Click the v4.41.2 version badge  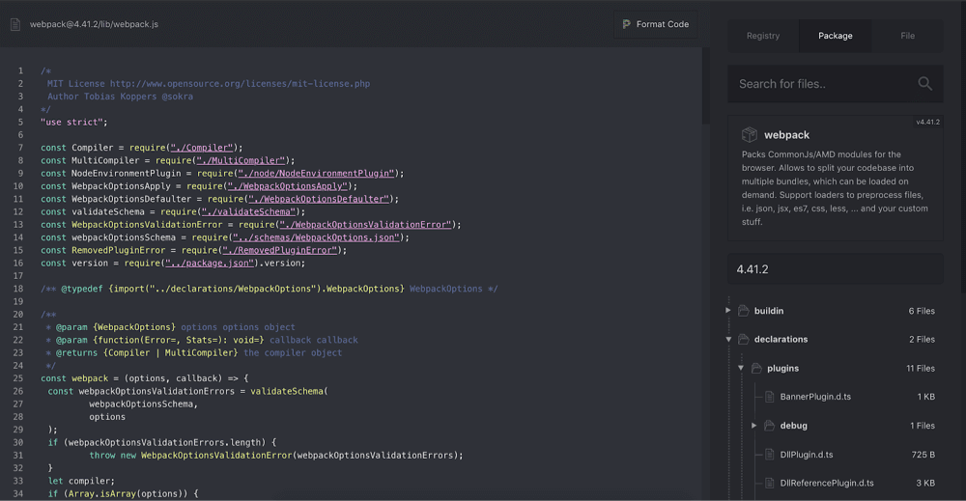[927, 122]
